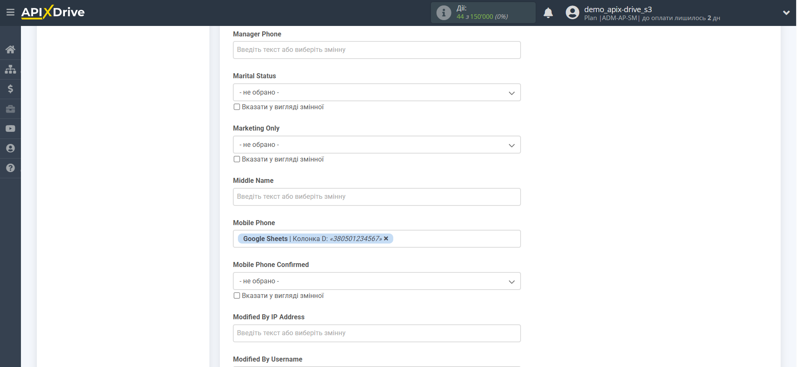The height and width of the screenshot is (367, 797).
Task: Focus the Manager Phone input field
Action: pyautogui.click(x=377, y=50)
